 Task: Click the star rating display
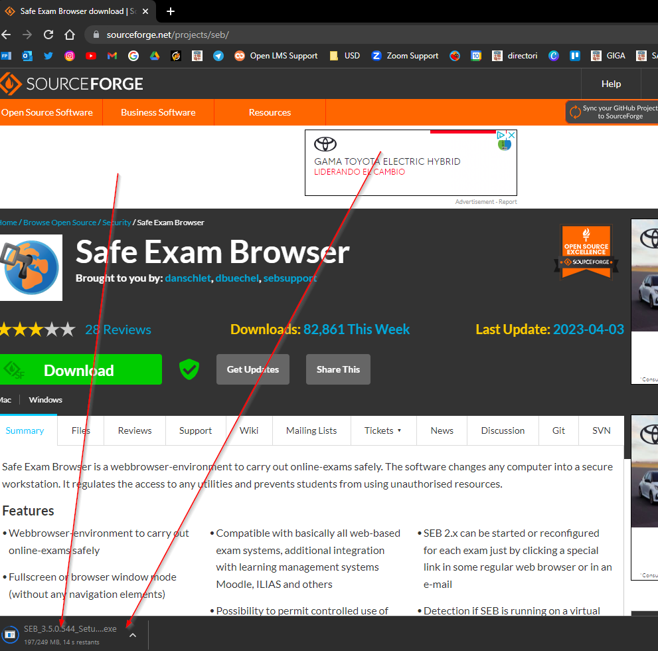pos(37,329)
